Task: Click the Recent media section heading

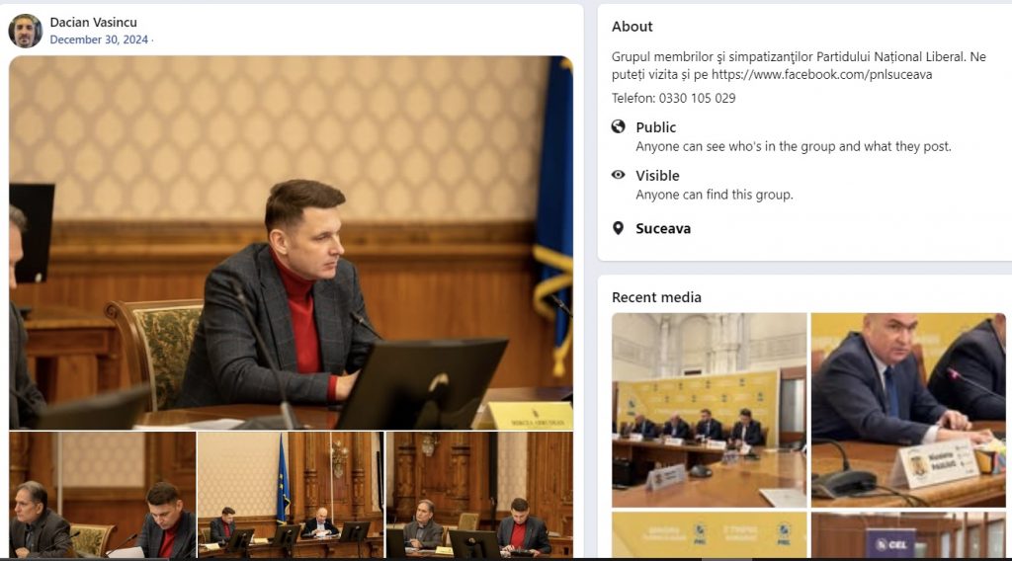Action: (656, 297)
